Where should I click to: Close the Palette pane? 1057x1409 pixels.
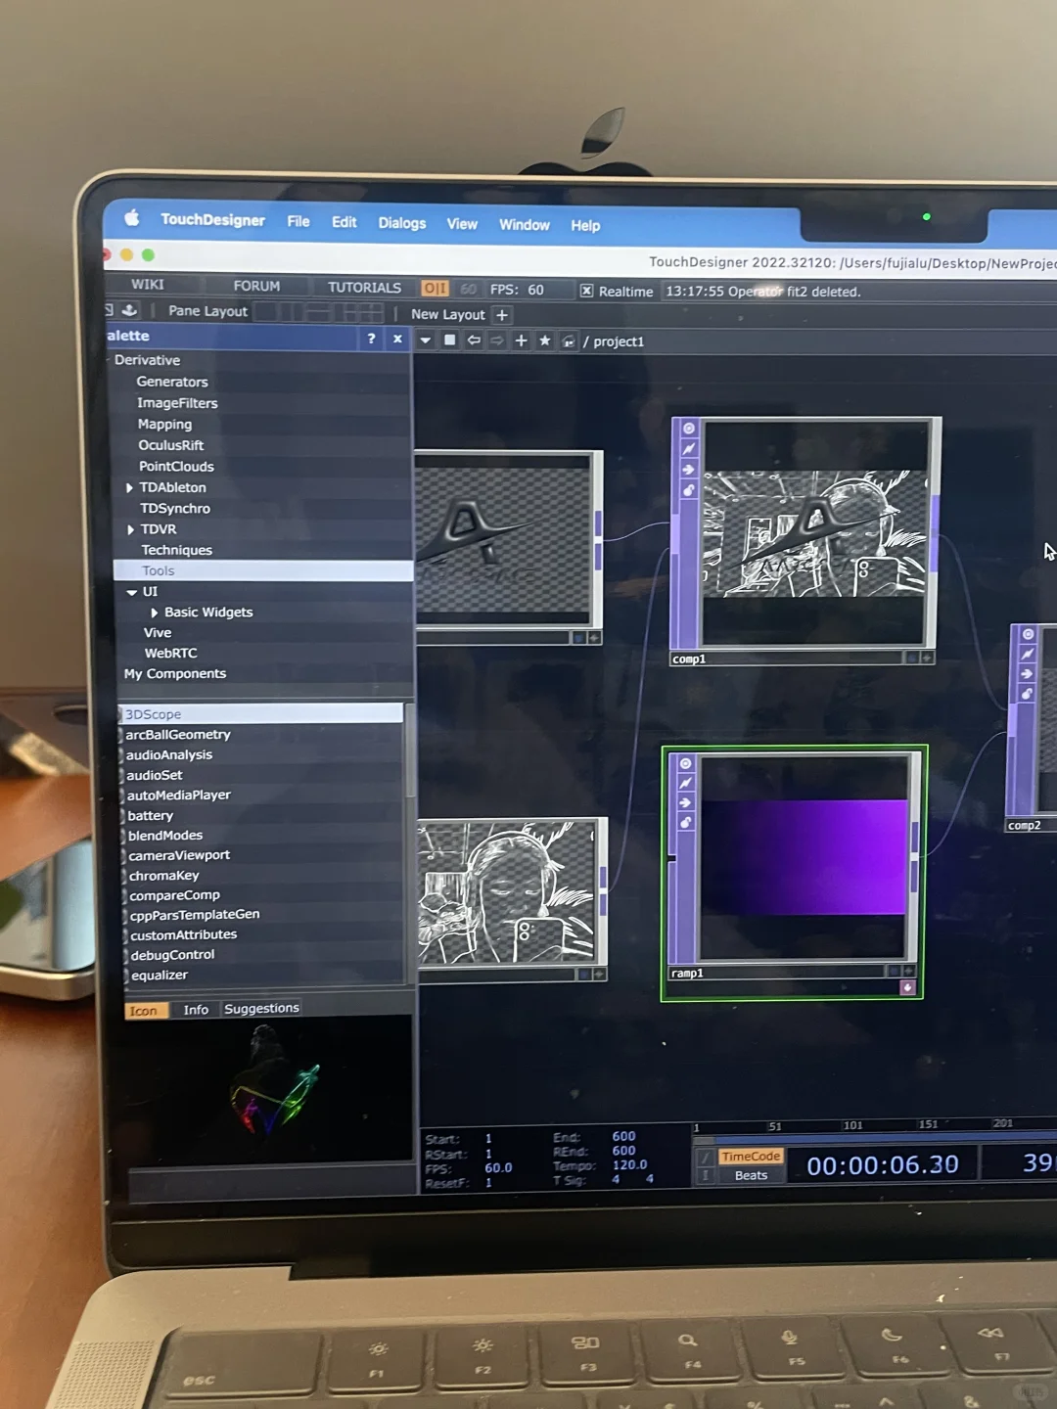tap(397, 339)
